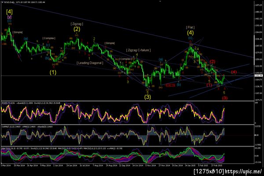
Task: Click the RSI indicator panel header text
Action: [x=31, y=103]
